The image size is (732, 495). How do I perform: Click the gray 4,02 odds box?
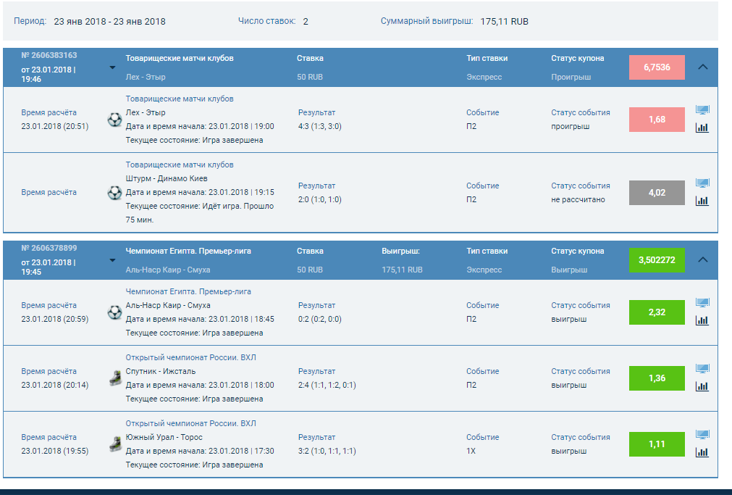coord(657,193)
